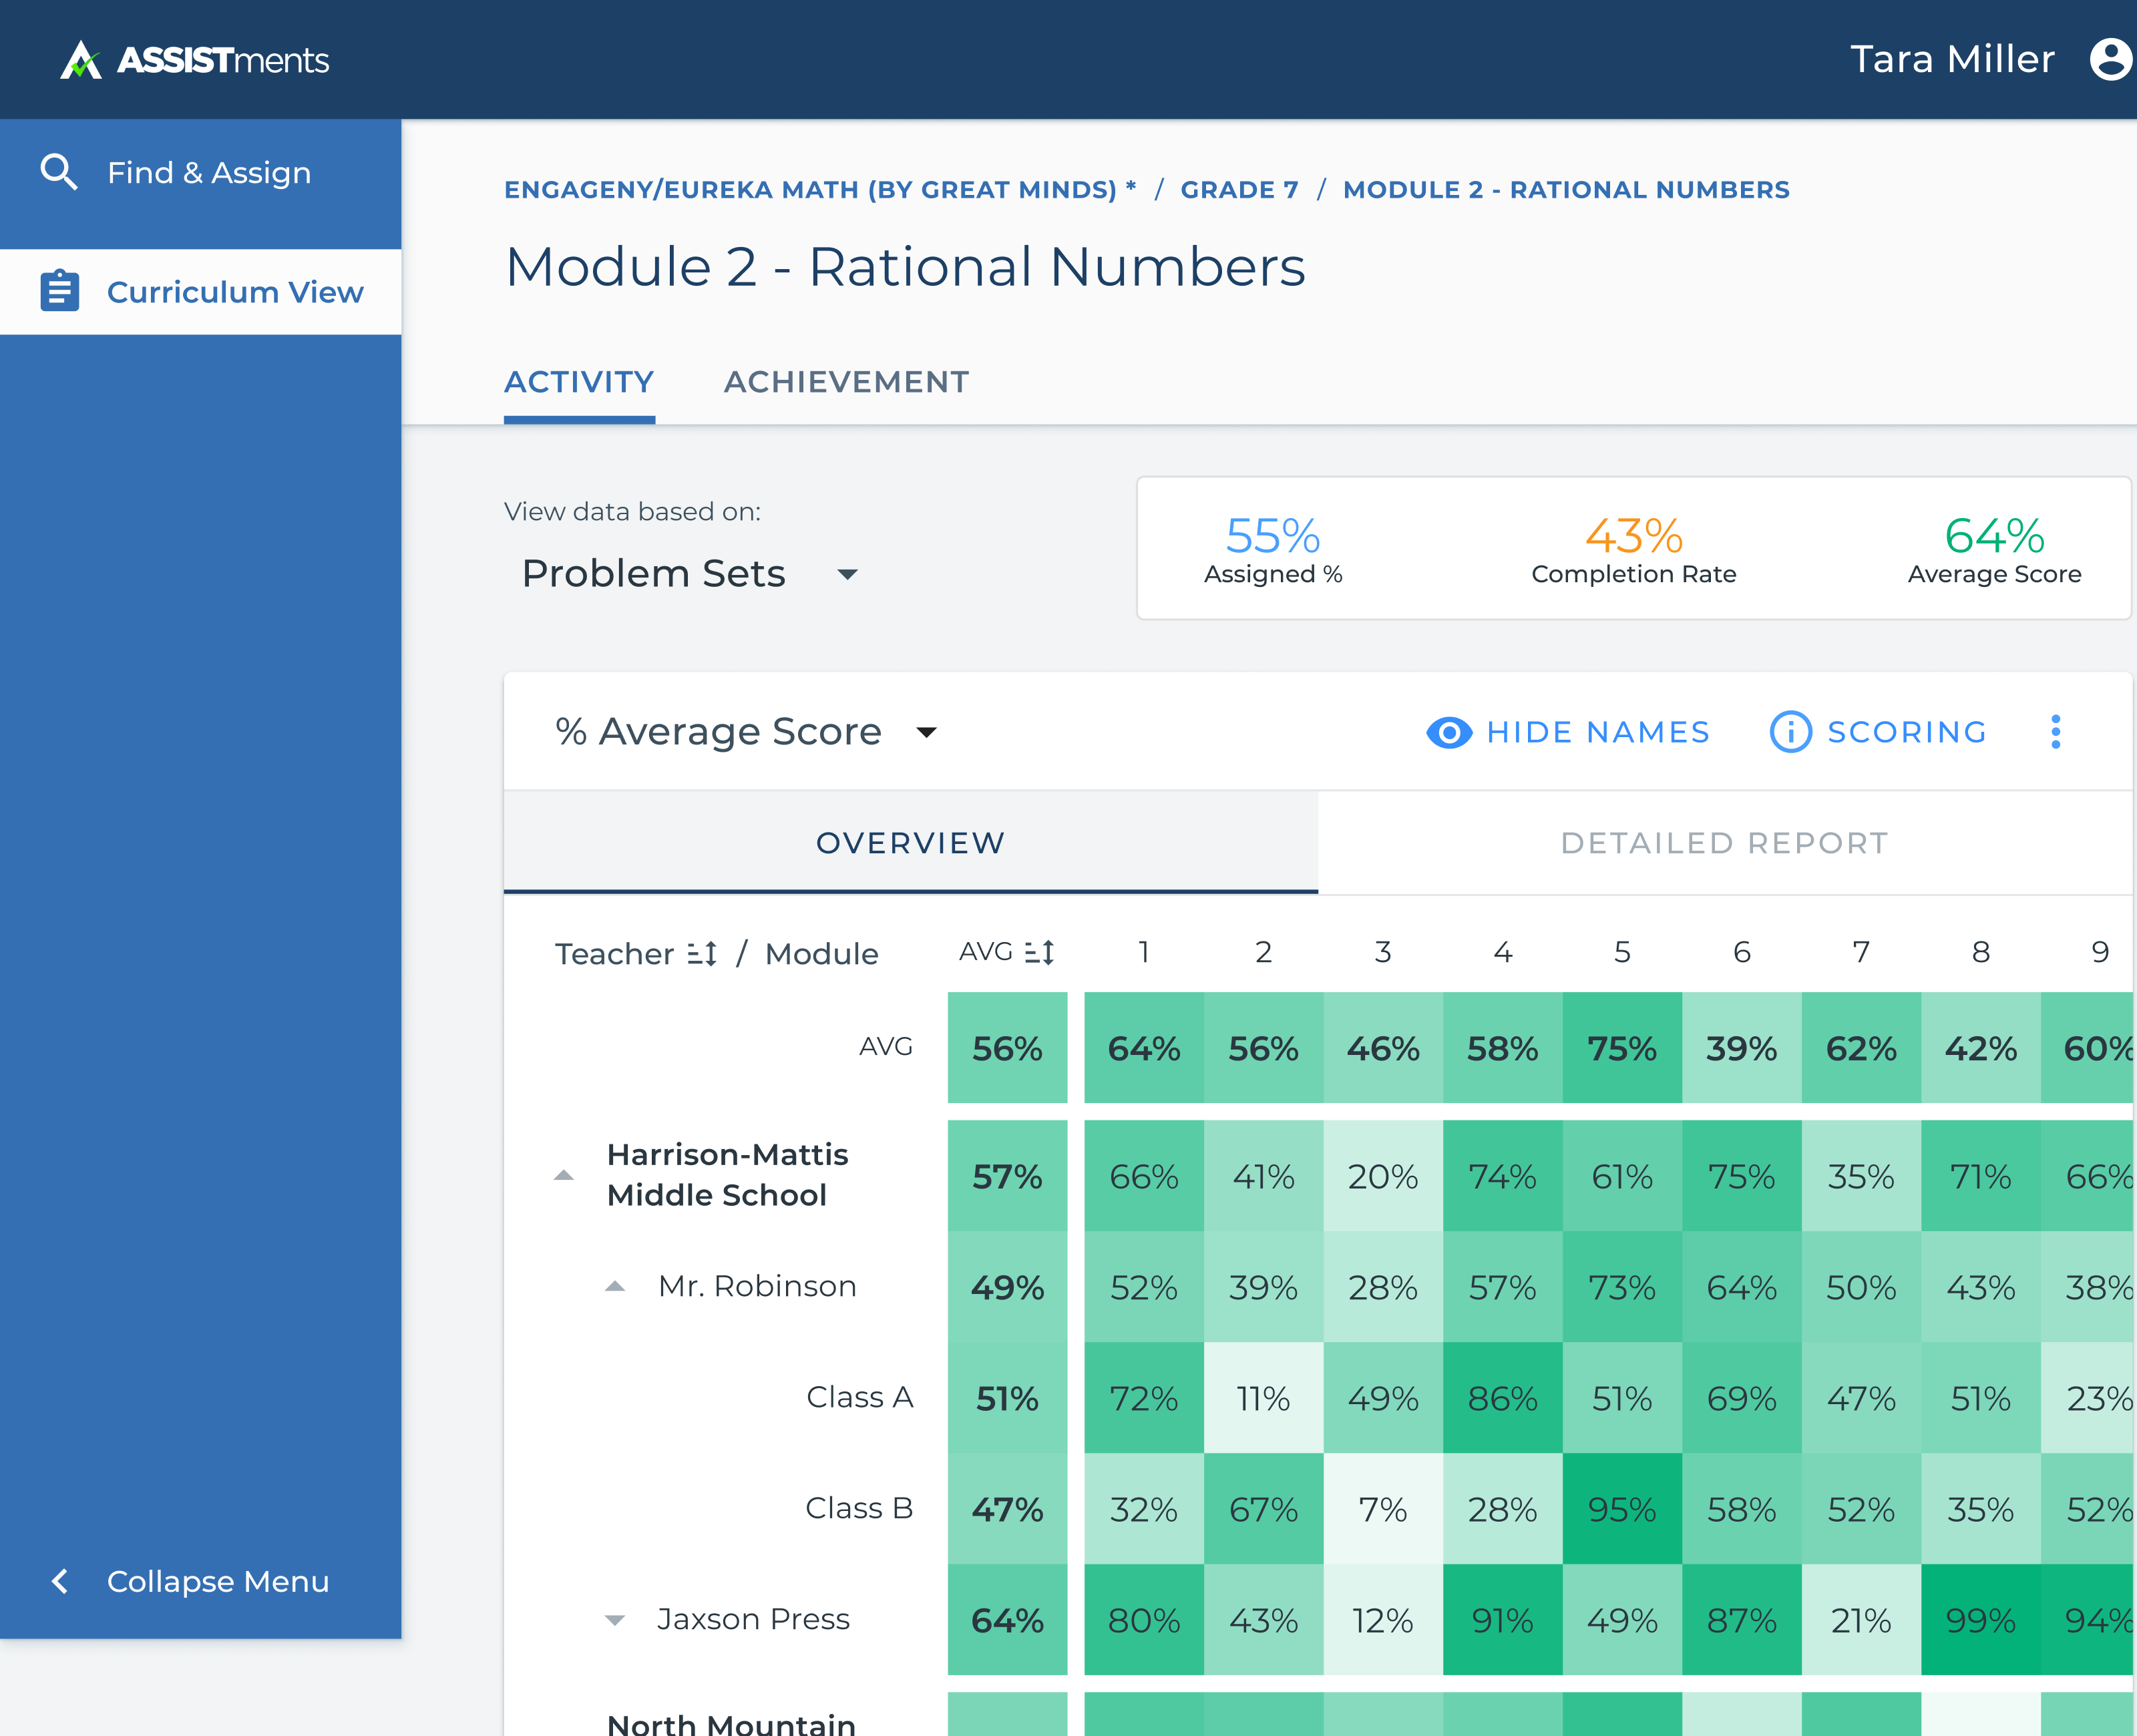Open Find & Assign in the sidebar

[200, 172]
